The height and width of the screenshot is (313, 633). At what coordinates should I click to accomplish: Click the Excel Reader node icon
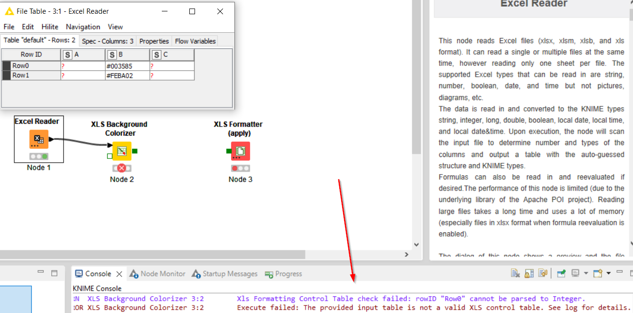[x=38, y=139]
